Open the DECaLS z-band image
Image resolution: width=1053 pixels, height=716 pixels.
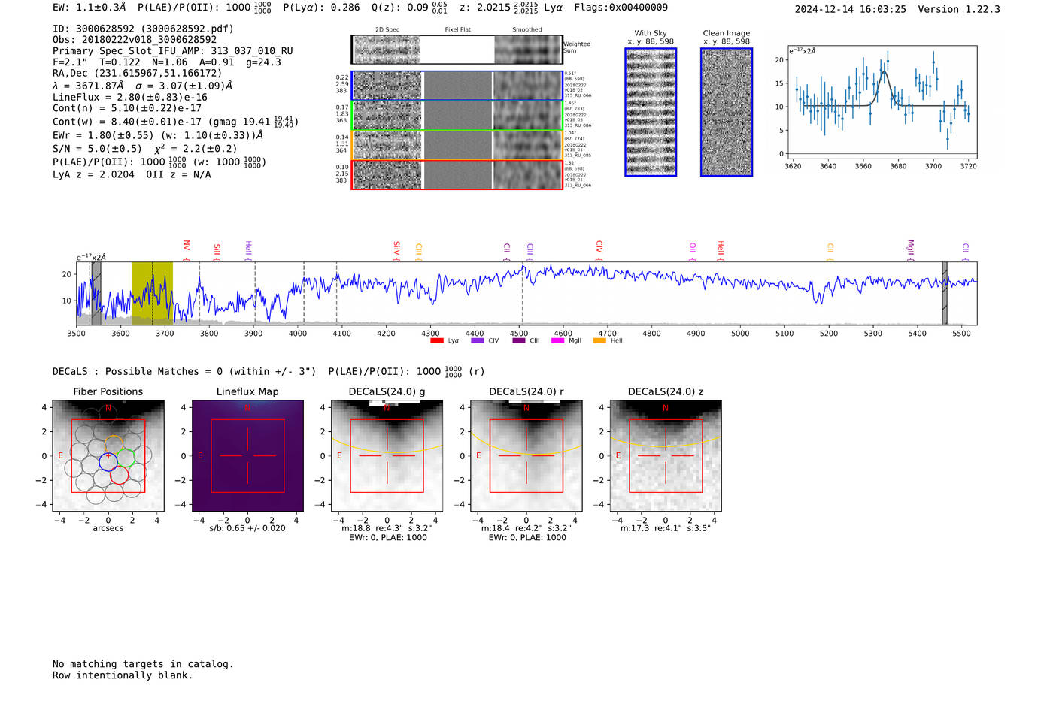pyautogui.click(x=666, y=455)
